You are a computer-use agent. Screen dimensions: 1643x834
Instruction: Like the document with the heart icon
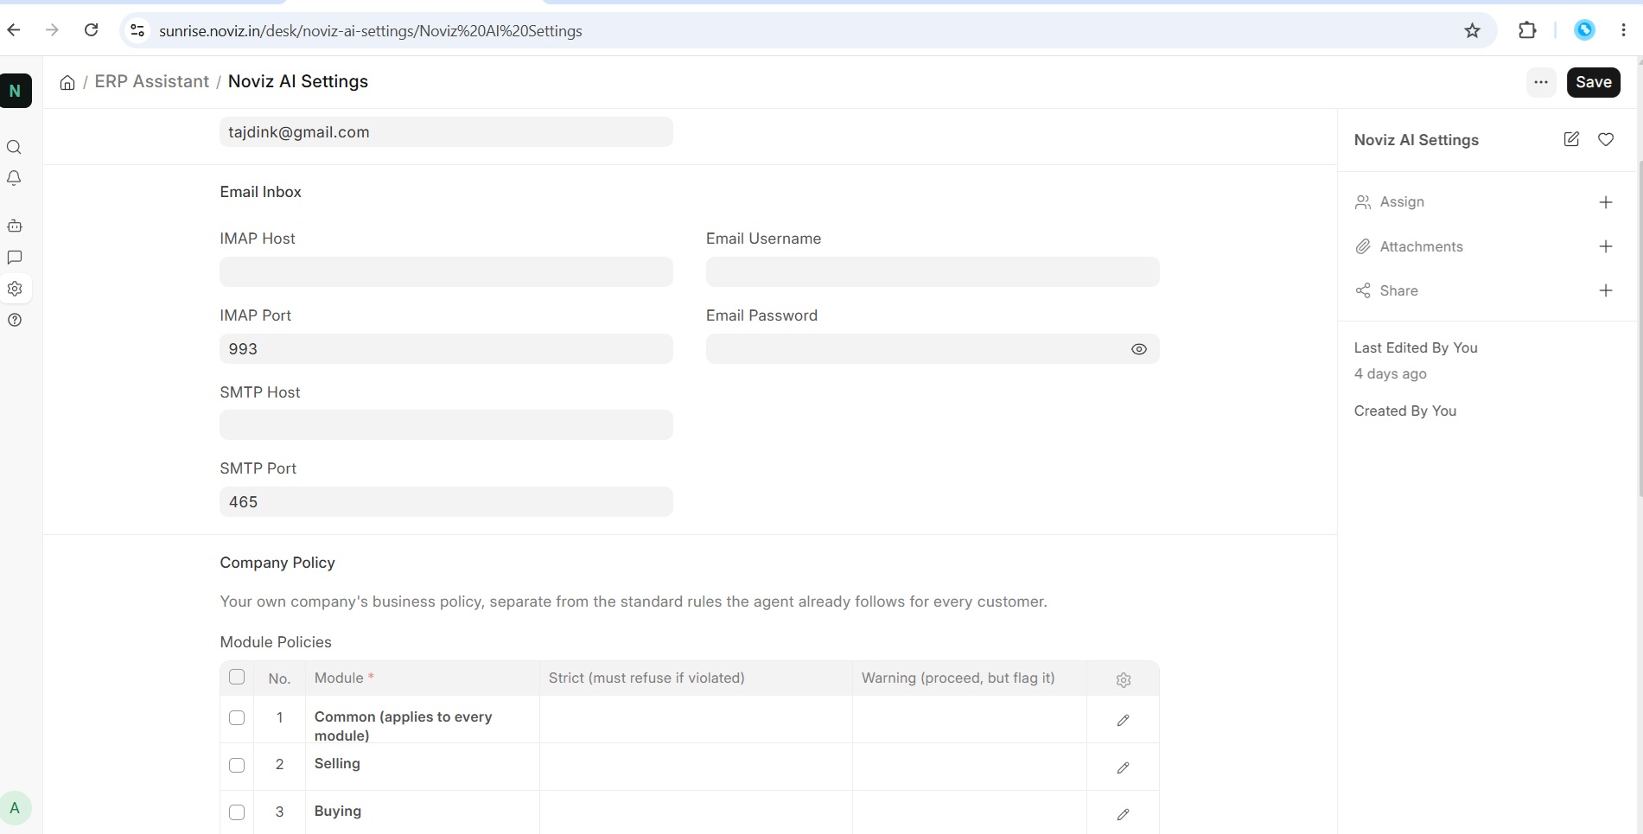tap(1606, 139)
